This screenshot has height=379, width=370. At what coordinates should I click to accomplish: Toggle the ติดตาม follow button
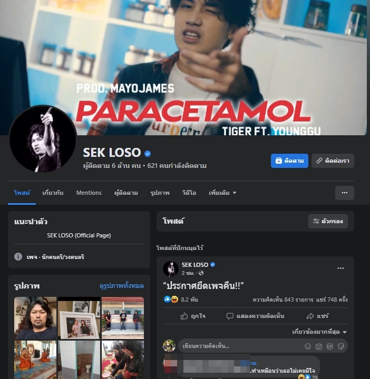pos(289,161)
